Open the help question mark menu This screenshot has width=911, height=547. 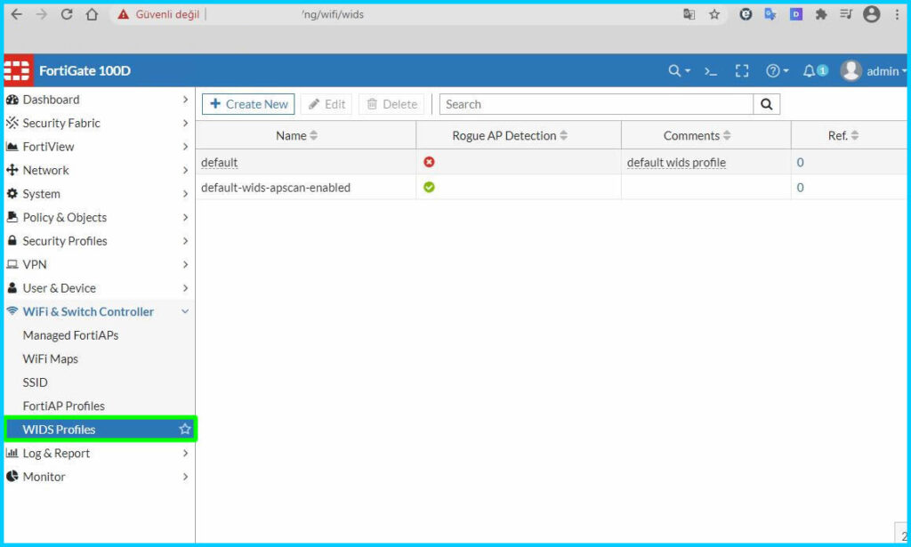778,71
